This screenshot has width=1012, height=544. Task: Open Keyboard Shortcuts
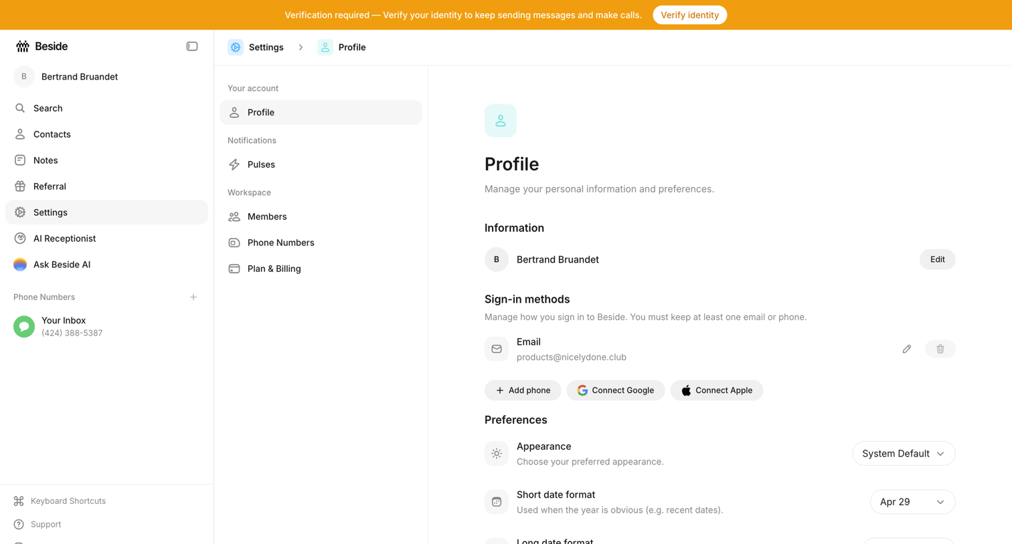68,501
